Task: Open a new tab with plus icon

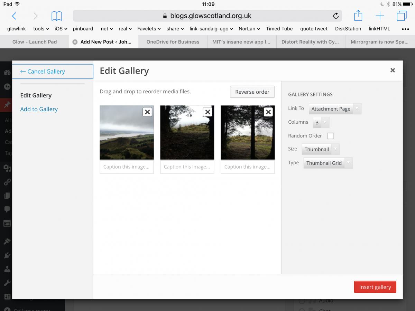Action: coord(380,16)
